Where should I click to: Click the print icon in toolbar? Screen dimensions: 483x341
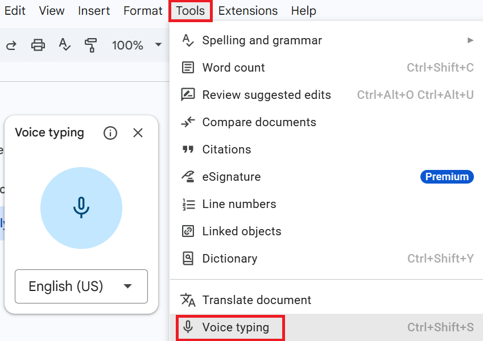click(x=38, y=45)
